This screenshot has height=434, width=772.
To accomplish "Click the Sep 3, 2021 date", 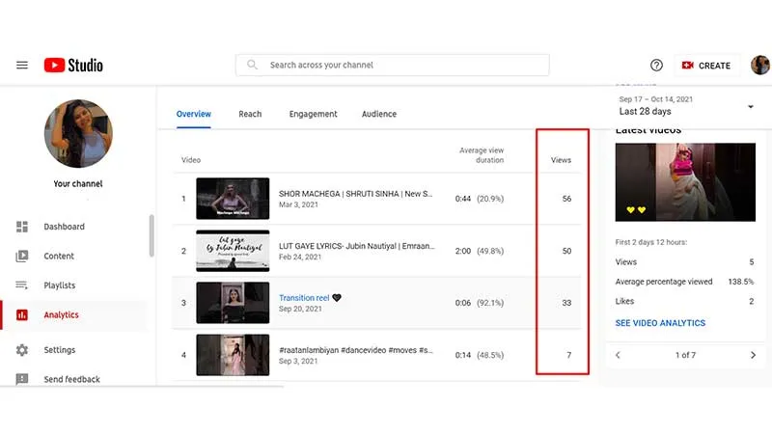I will pos(298,361).
